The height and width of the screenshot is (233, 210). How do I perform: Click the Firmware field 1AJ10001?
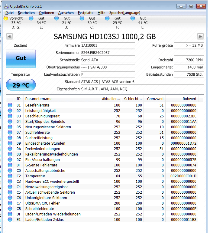coord(108,45)
